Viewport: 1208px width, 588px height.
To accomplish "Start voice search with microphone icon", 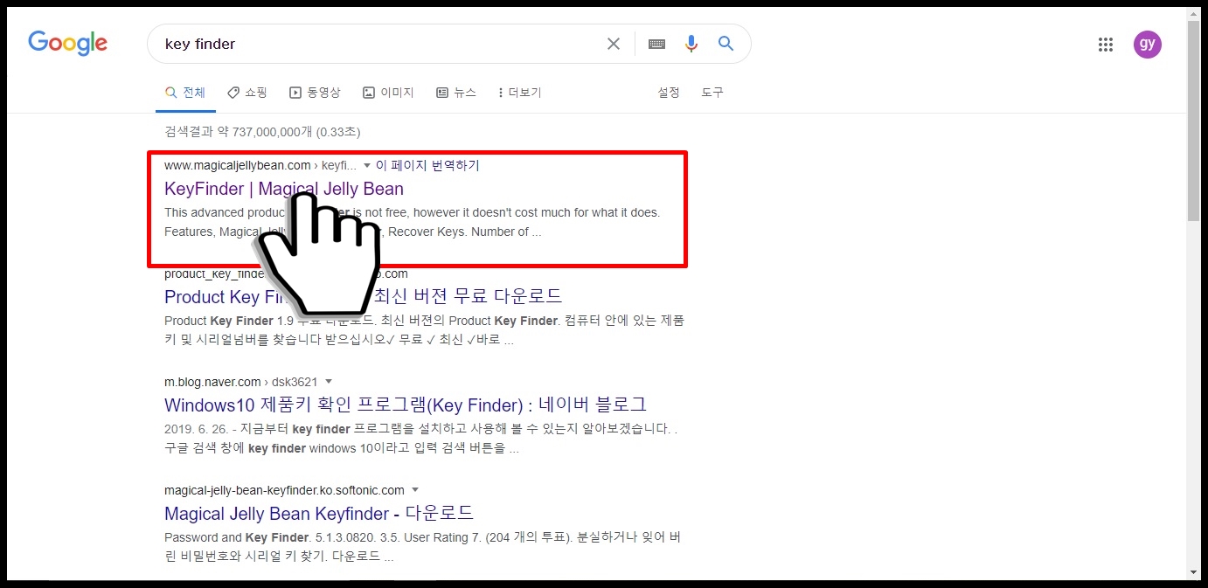I will [691, 44].
